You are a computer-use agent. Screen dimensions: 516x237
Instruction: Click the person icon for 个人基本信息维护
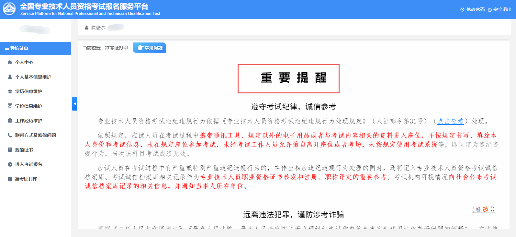pyautogui.click(x=10, y=77)
